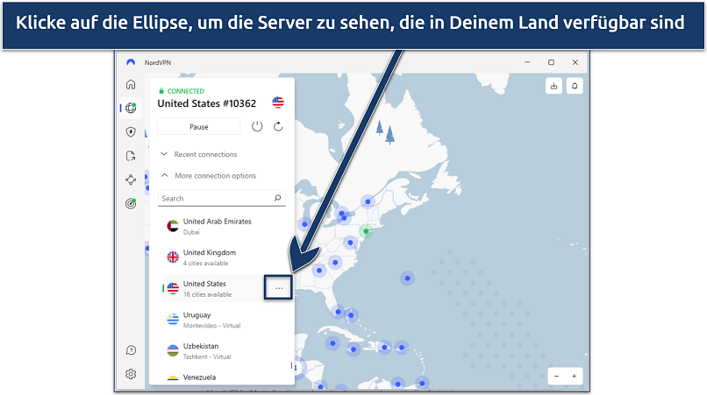This screenshot has height=395, width=707.
Task: Click the download icon at top right
Action: pos(554,86)
